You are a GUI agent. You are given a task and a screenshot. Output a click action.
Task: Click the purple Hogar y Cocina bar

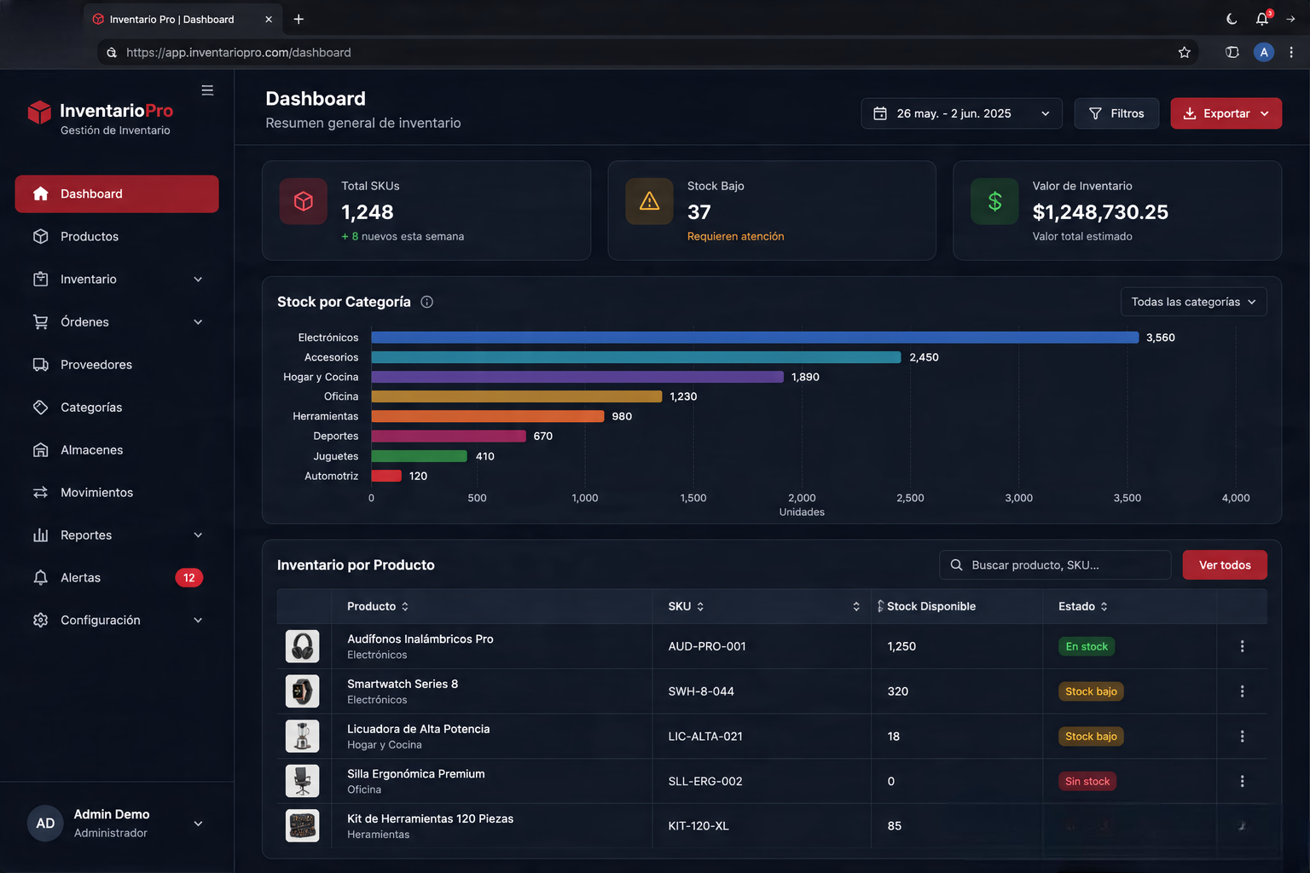coord(577,377)
